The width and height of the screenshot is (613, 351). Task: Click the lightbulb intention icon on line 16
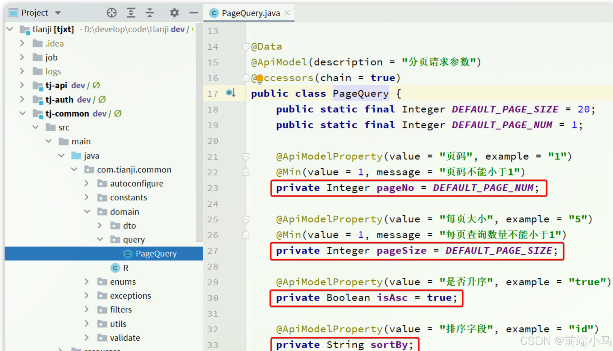(x=260, y=78)
